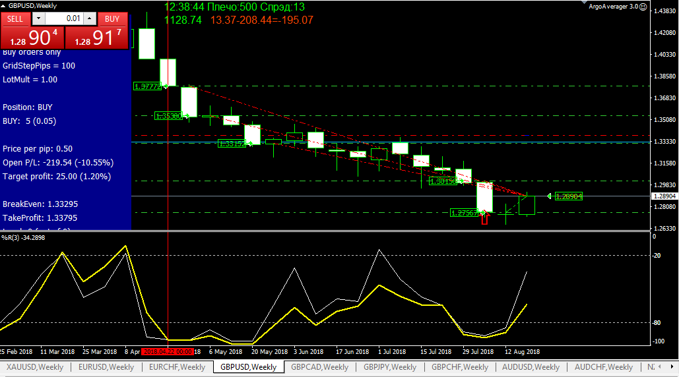Click the 12 Aug 2018 date label

[x=522, y=351]
